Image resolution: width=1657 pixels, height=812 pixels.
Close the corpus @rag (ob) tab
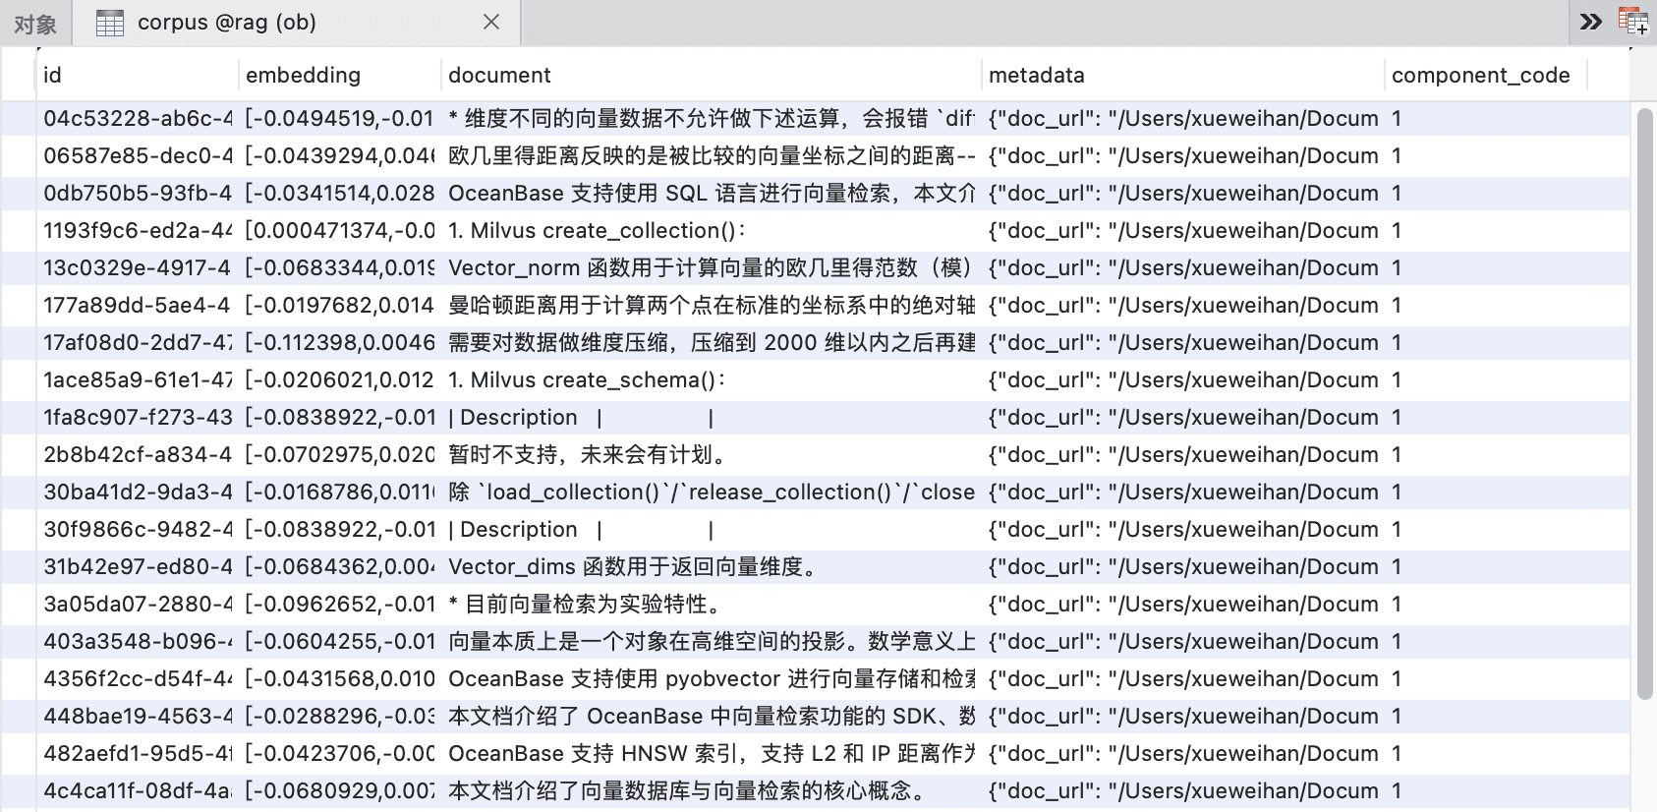click(x=491, y=22)
